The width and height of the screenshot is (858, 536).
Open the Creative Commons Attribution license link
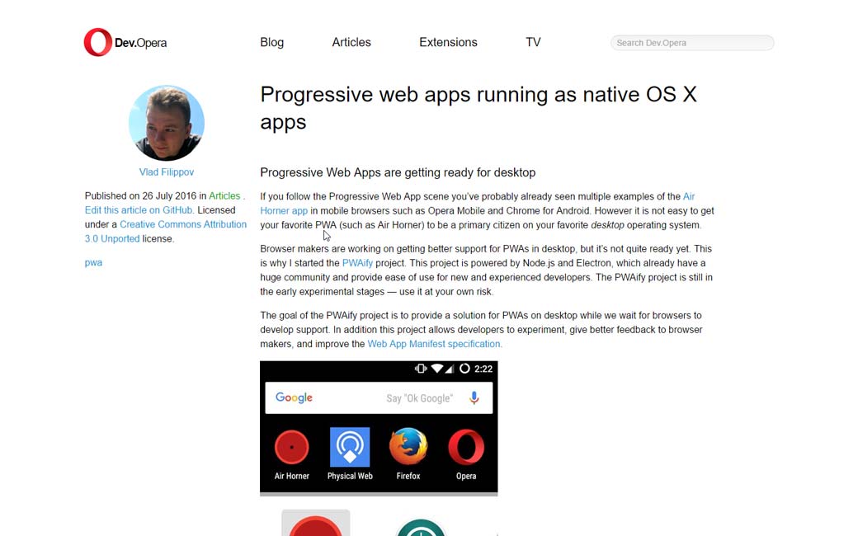pos(182,224)
